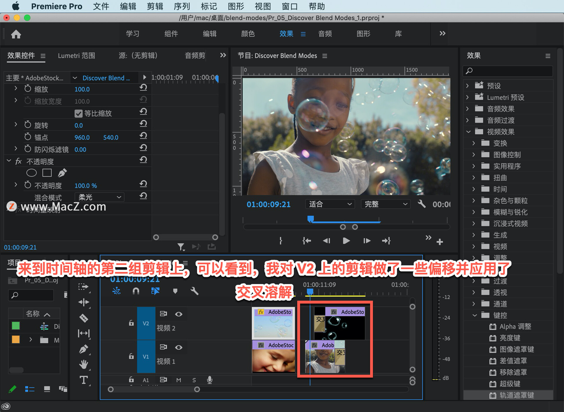Viewport: 564px width, 412px height.
Task: Switch project panel to icon view
Action: pos(47,389)
